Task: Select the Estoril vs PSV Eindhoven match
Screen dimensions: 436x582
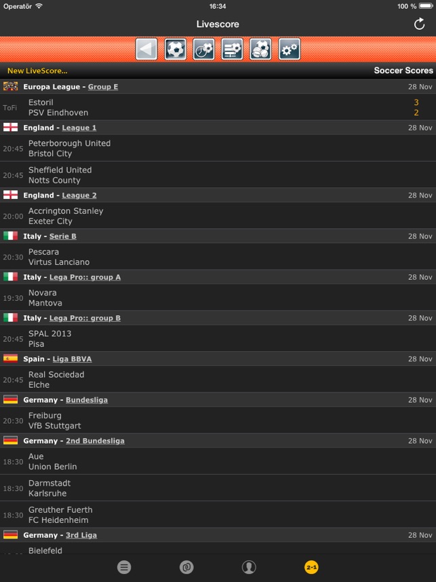Action: click(x=217, y=107)
